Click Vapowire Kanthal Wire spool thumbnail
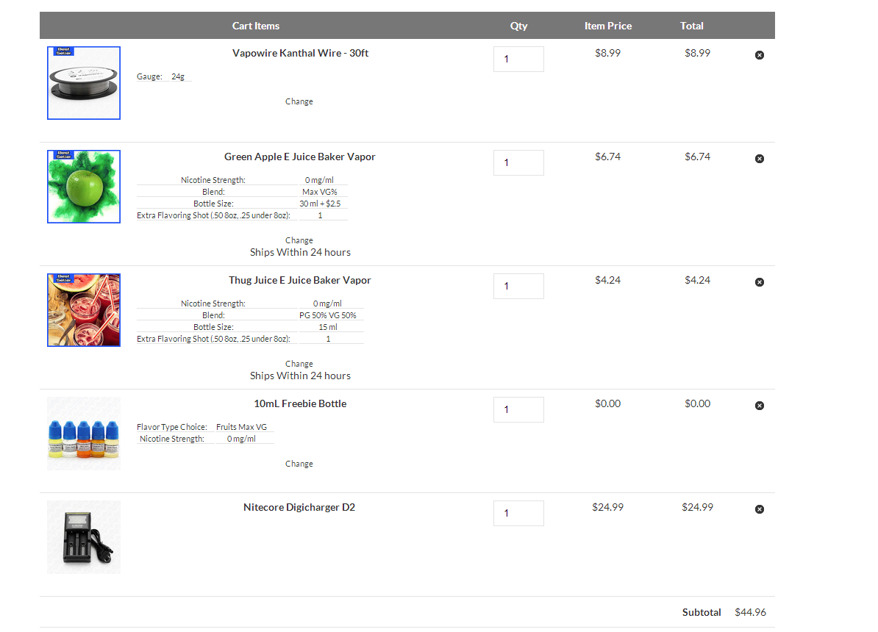 tap(84, 83)
